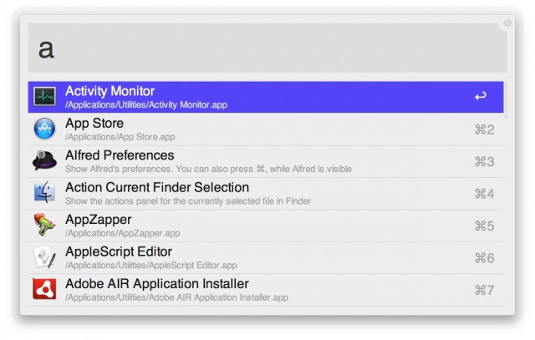Click into the search field containing "a"
Viewport: 535px width, 340px height.
[x=251, y=48]
